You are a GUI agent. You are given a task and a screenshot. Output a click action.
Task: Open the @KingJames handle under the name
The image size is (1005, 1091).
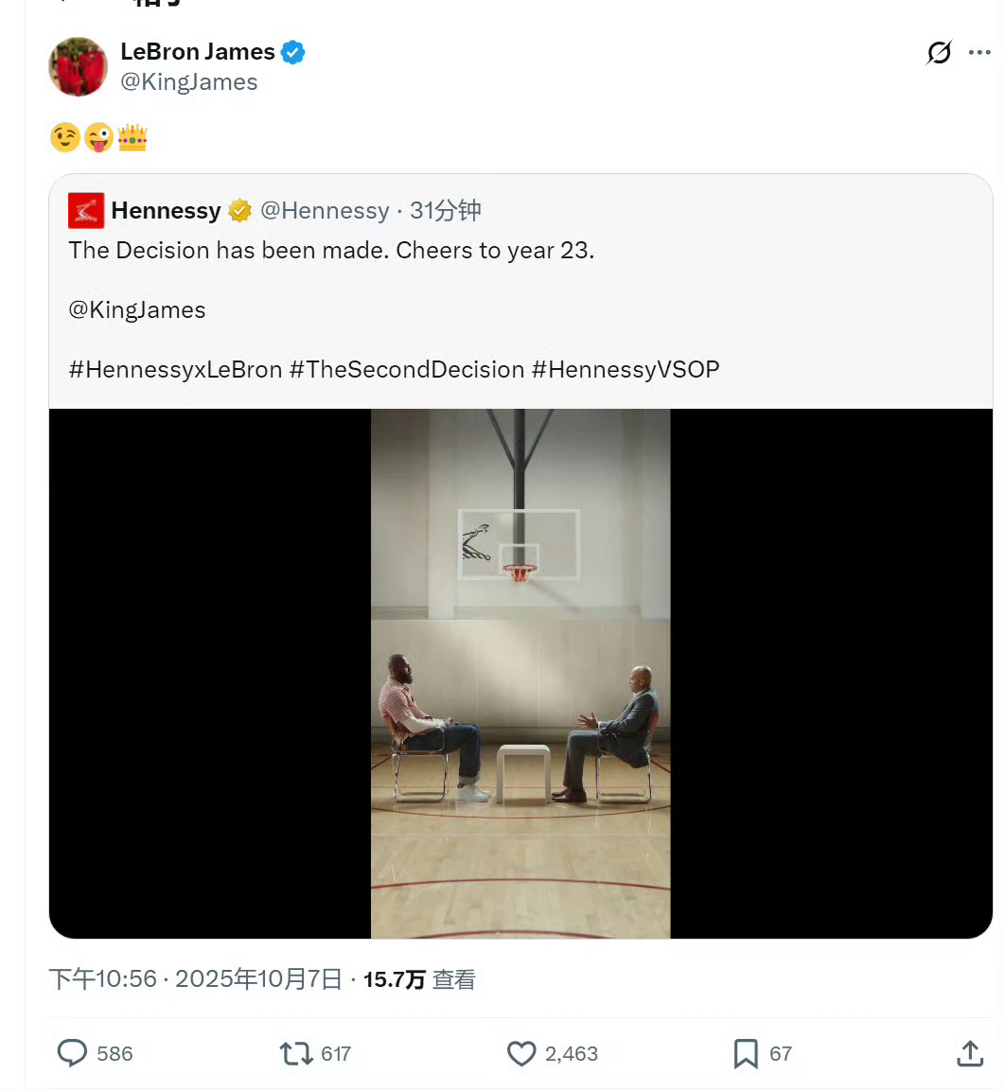click(x=188, y=82)
